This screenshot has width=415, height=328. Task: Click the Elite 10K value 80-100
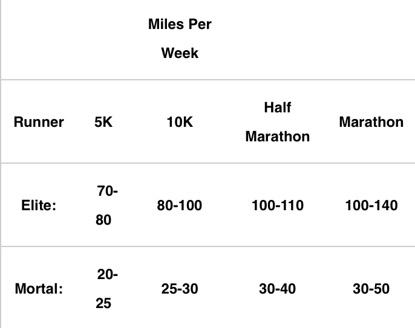tap(180, 205)
